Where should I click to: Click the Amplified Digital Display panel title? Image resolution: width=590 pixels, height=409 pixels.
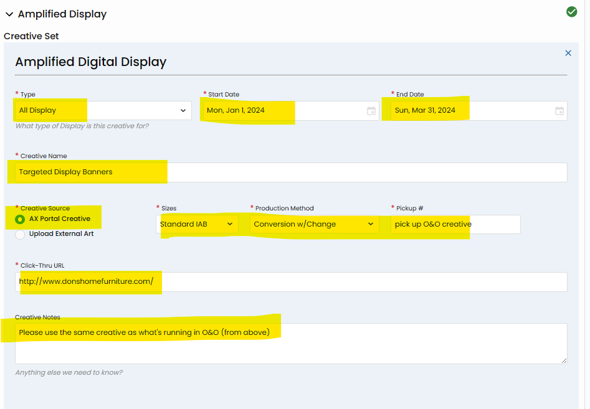pyautogui.click(x=91, y=62)
